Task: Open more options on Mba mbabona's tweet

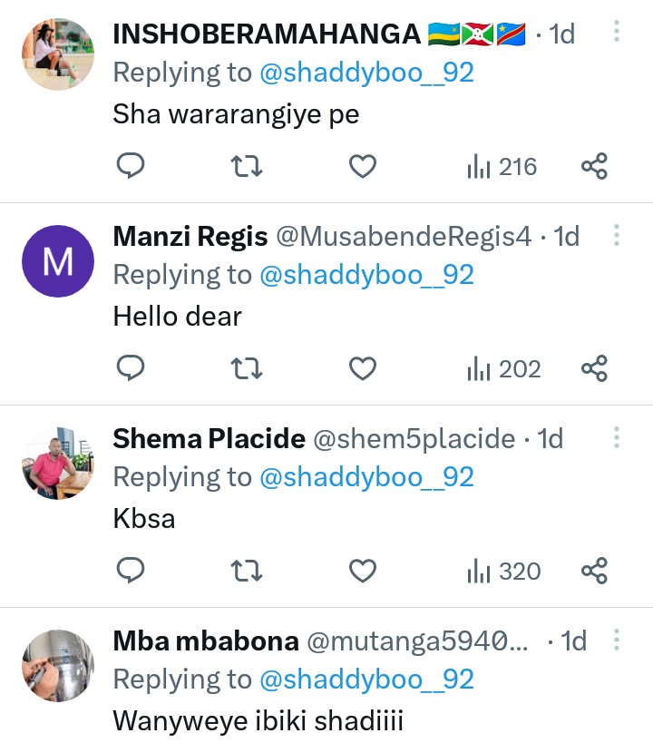Action: [617, 640]
